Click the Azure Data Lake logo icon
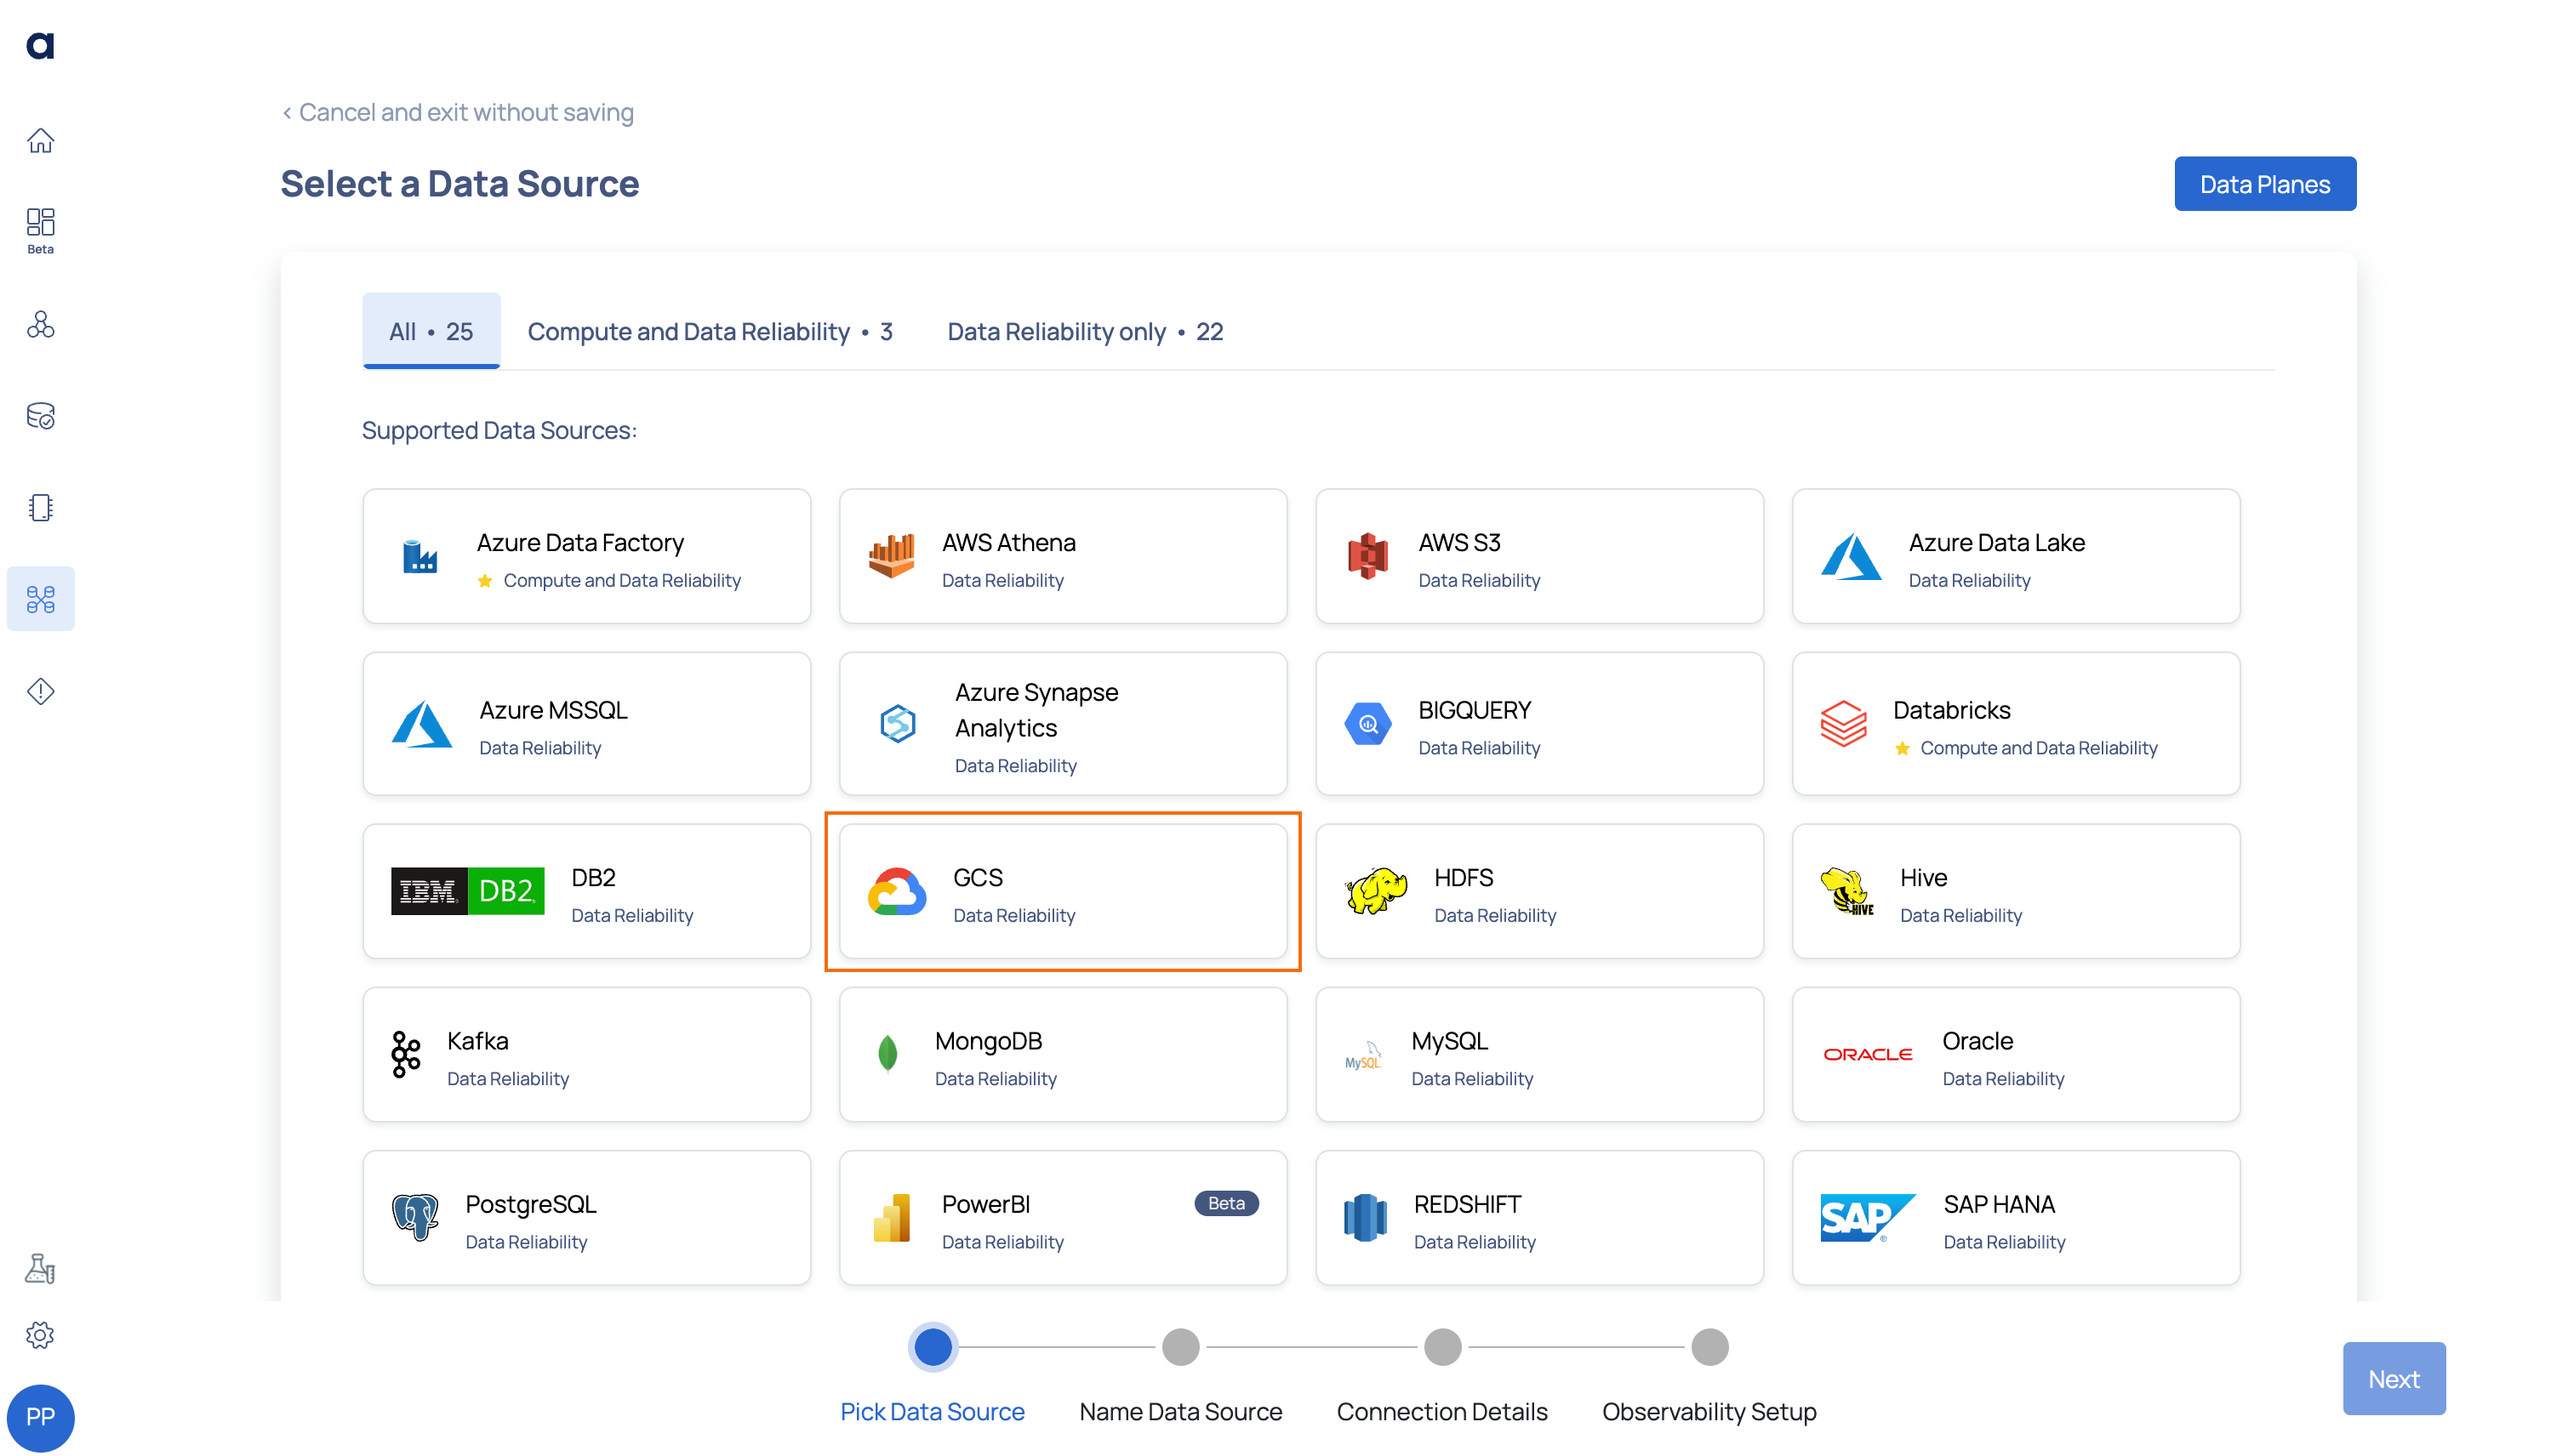This screenshot has width=2551, height=1456. point(1851,556)
